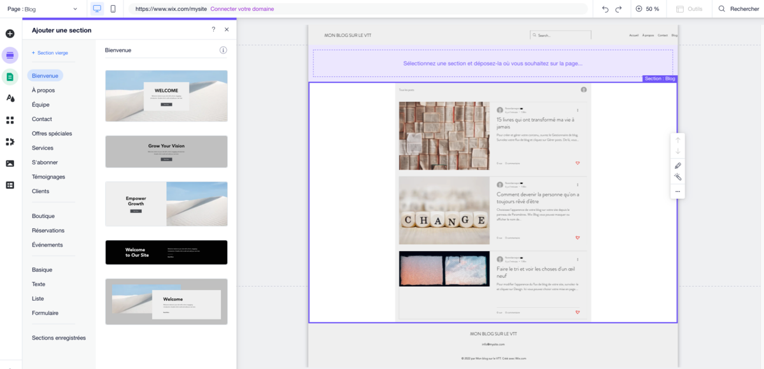Choose the Grow Your Vision template thumbnail
The height and width of the screenshot is (369, 764).
[166, 152]
